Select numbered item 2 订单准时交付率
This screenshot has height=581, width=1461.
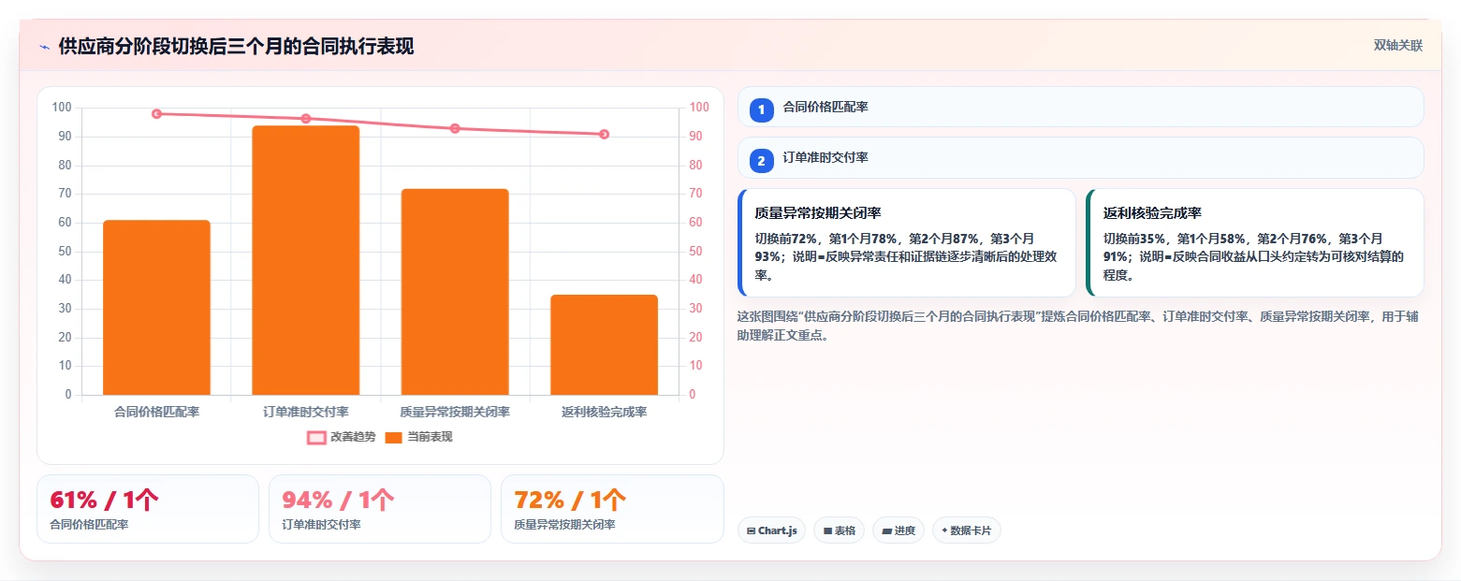pos(1080,158)
